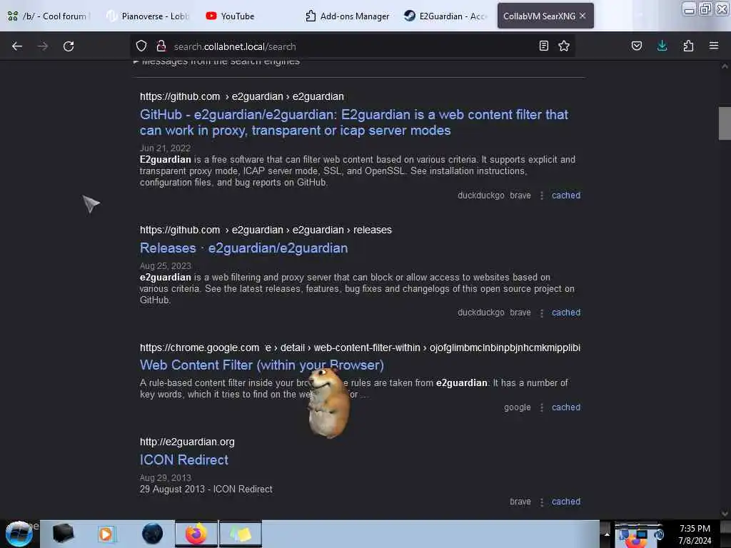Open the Windows Start orb
Image resolution: width=731 pixels, height=548 pixels.
pos(19,534)
